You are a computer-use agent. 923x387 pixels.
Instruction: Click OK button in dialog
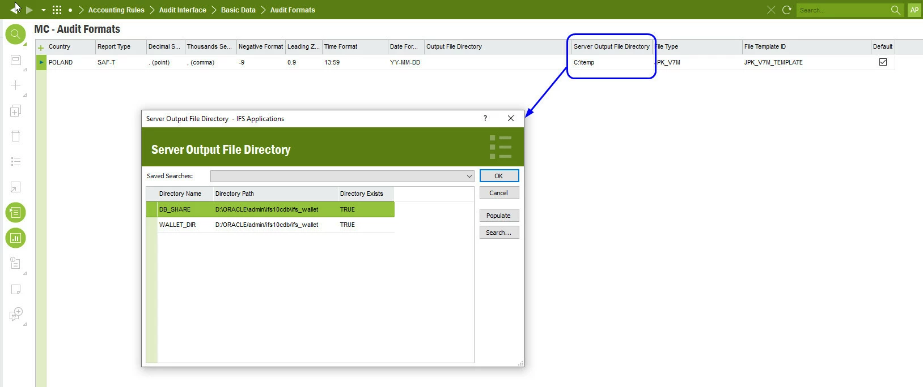(499, 176)
